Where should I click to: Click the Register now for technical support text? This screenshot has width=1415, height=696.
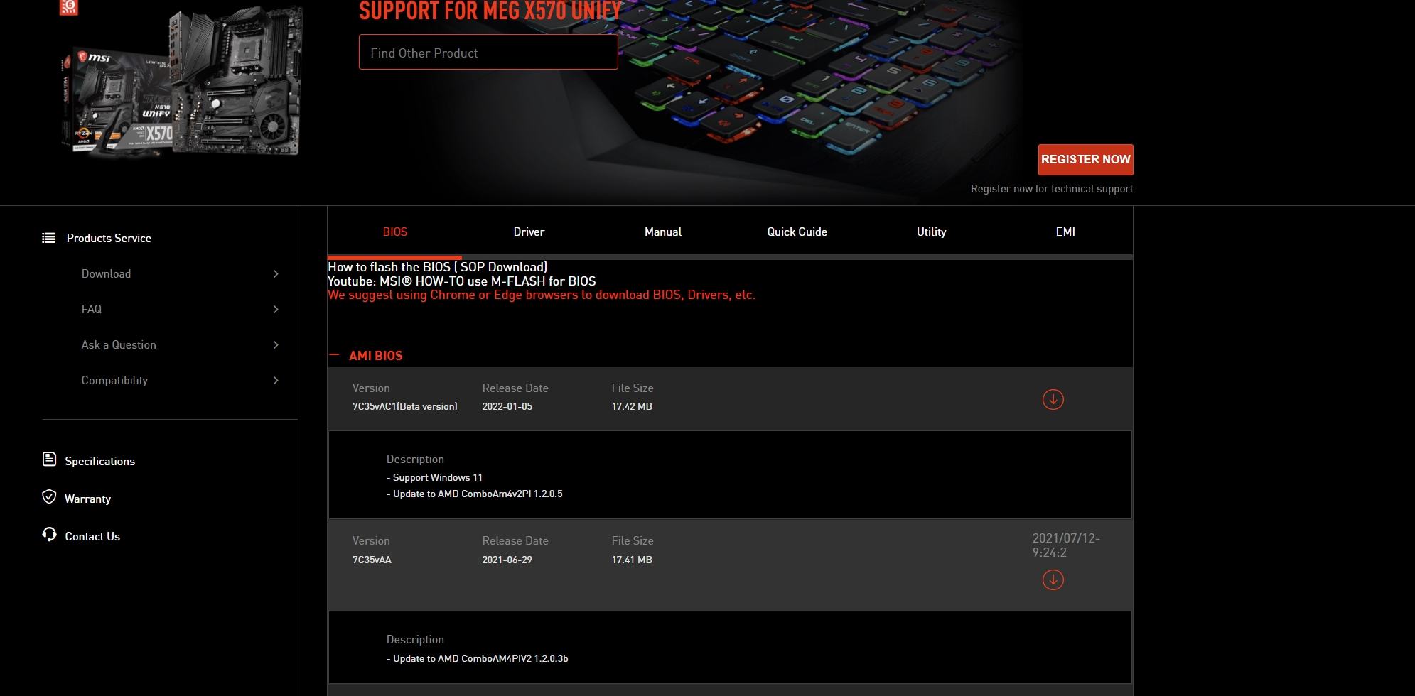(x=1052, y=189)
